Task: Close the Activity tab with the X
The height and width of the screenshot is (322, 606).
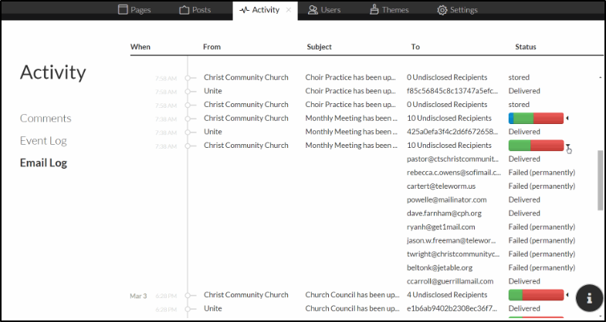Action: tap(289, 10)
